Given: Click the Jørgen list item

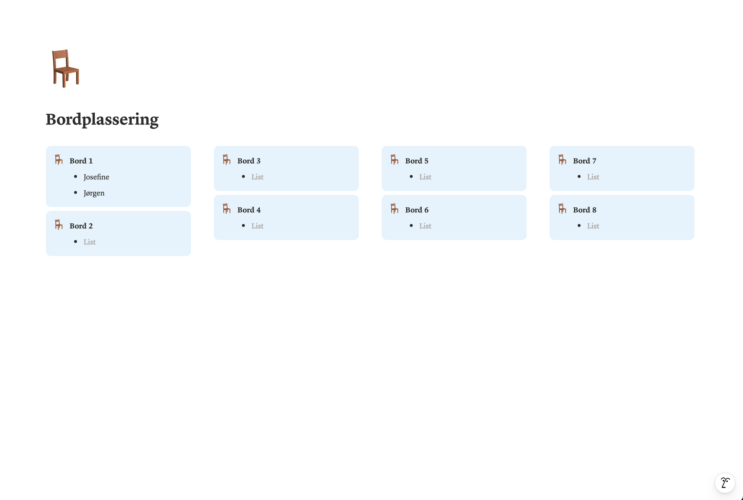Looking at the screenshot, I should (94, 193).
